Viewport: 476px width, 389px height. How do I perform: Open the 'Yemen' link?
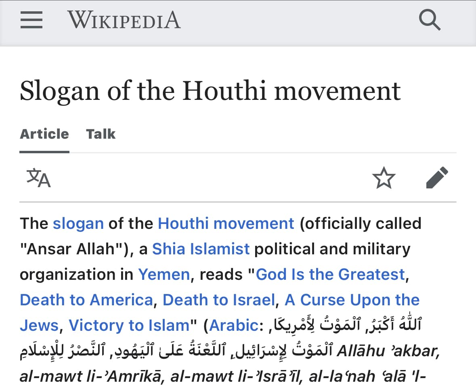(164, 274)
